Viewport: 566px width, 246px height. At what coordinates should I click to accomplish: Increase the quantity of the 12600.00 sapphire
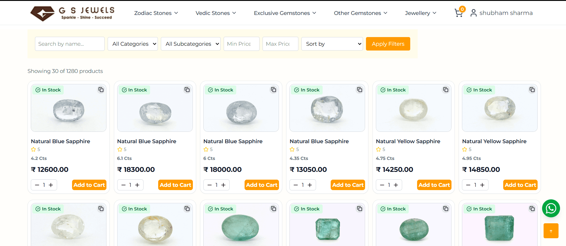click(x=51, y=185)
